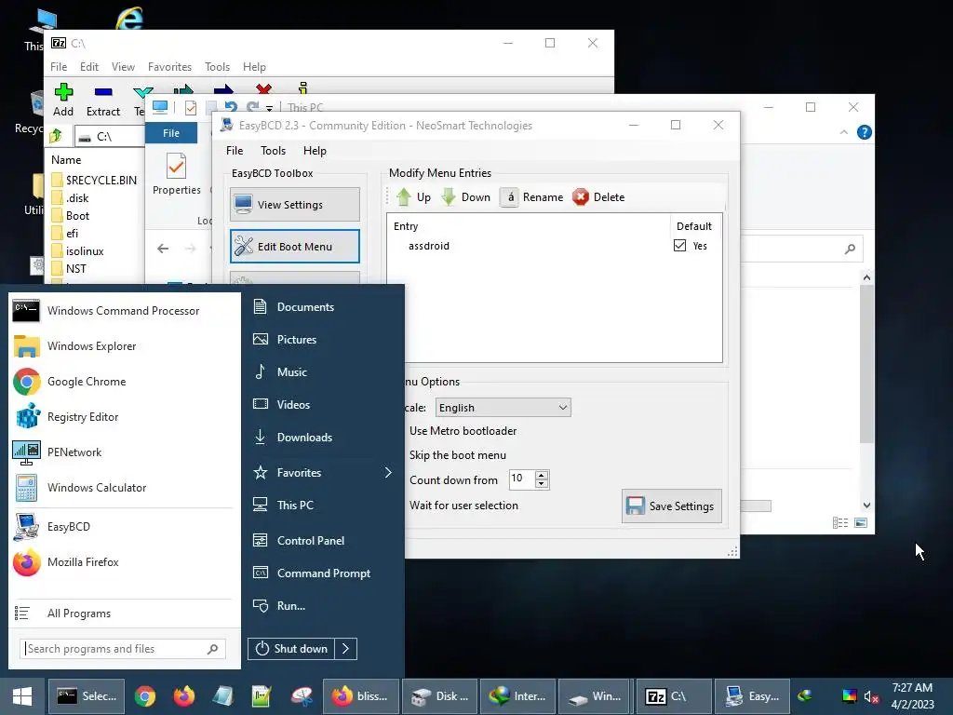
Task: Click the Up arrow in EasyBCD
Action: [413, 197]
